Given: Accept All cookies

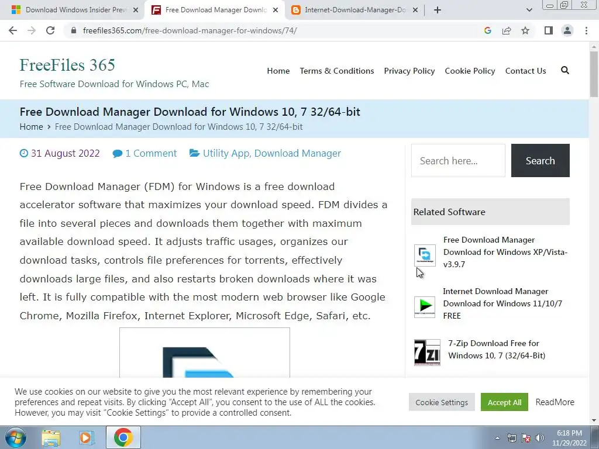Looking at the screenshot, I should tap(504, 402).
